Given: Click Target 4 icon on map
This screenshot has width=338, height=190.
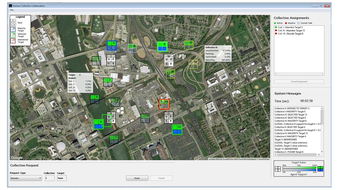Looking at the screenshot, I should (x=98, y=124).
